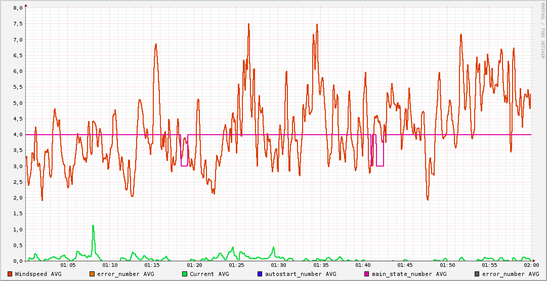Click the 02:00 time axis label
The height and width of the screenshot is (281, 547).
tap(531, 265)
